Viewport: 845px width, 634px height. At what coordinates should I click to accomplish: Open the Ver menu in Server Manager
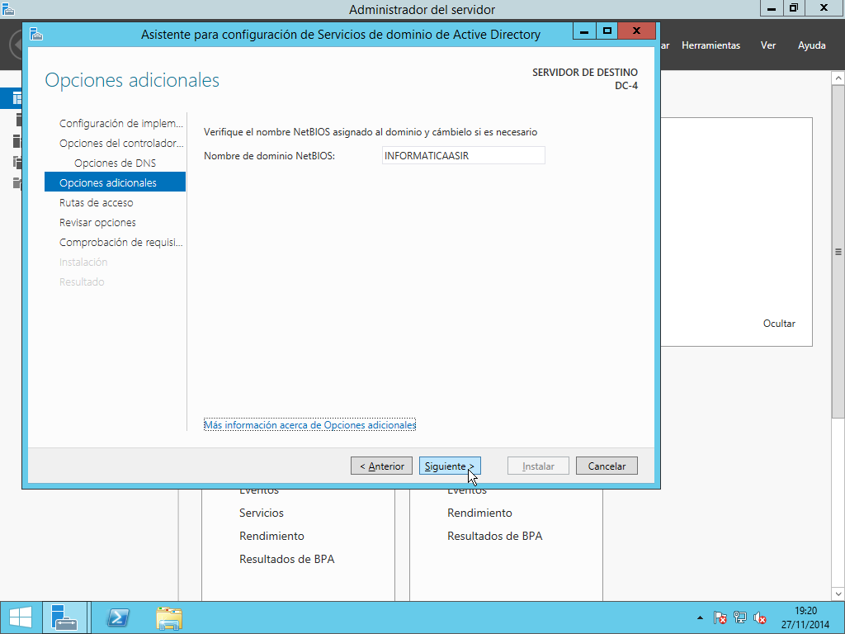tap(768, 45)
